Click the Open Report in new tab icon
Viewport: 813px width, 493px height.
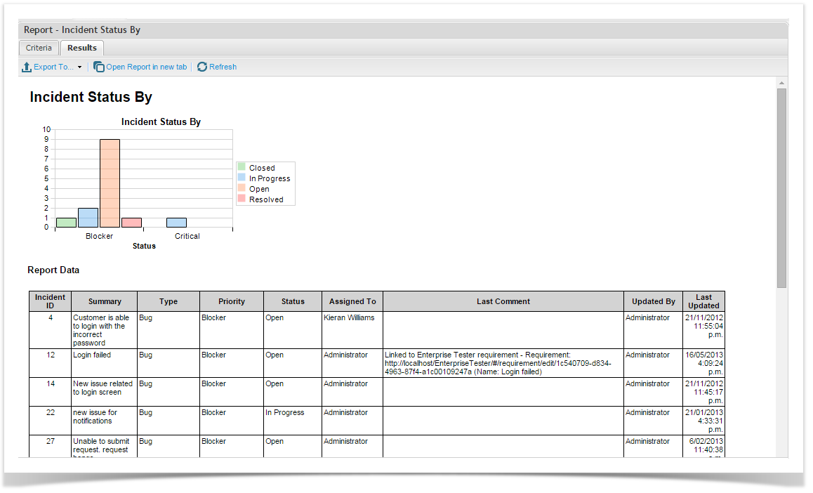pyautogui.click(x=99, y=67)
